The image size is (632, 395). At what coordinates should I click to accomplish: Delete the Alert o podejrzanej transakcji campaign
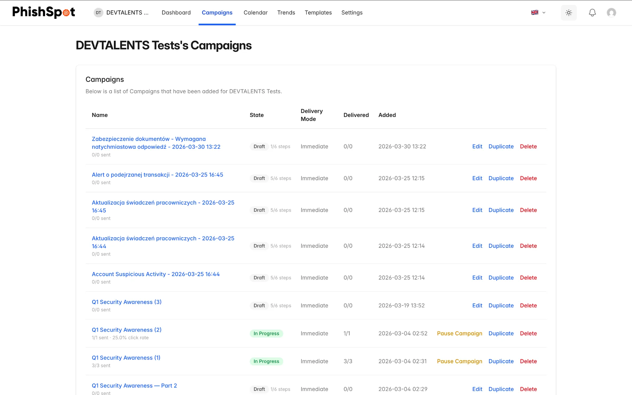click(x=528, y=178)
